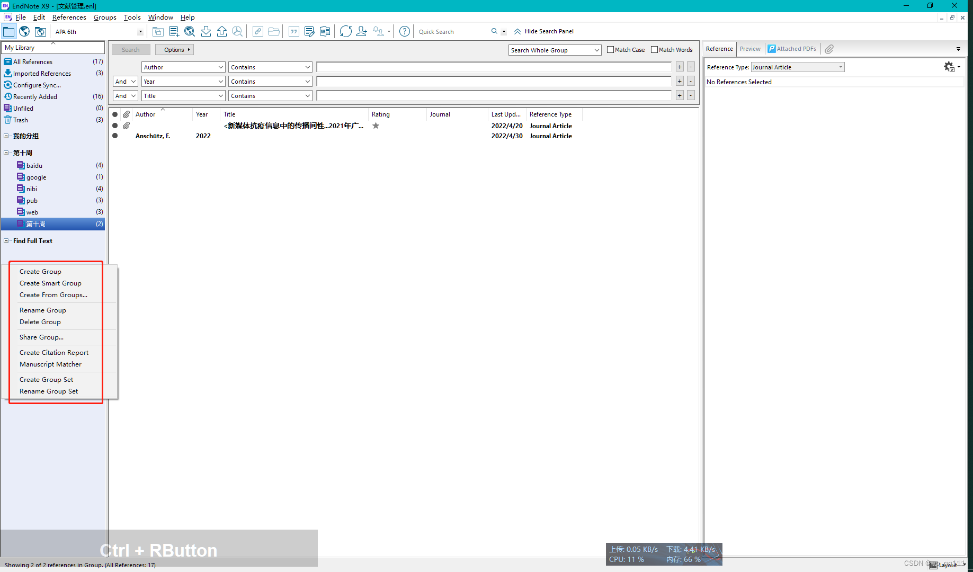973x572 pixels.
Task: Click Quick Search input box
Action: 453,32
